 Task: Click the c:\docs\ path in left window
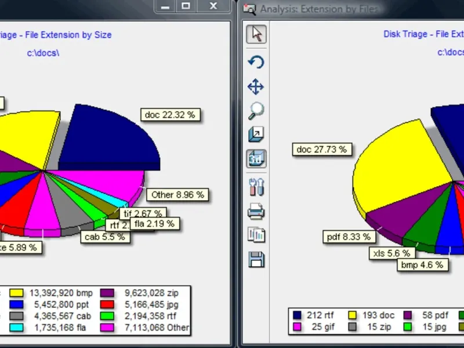coord(43,53)
